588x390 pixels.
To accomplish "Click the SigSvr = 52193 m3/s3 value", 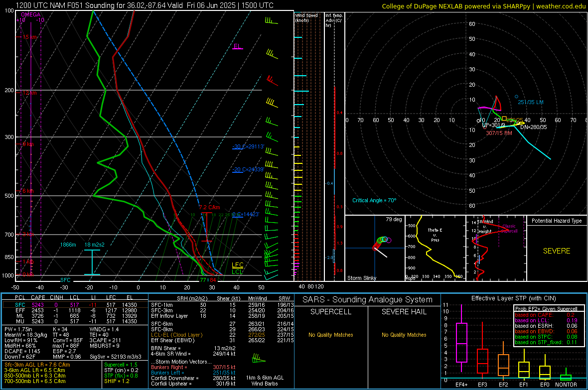I will pyautogui.click(x=116, y=357).
